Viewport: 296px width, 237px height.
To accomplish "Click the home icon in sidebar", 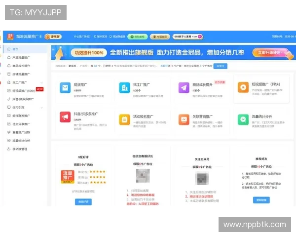I will click(x=9, y=49).
